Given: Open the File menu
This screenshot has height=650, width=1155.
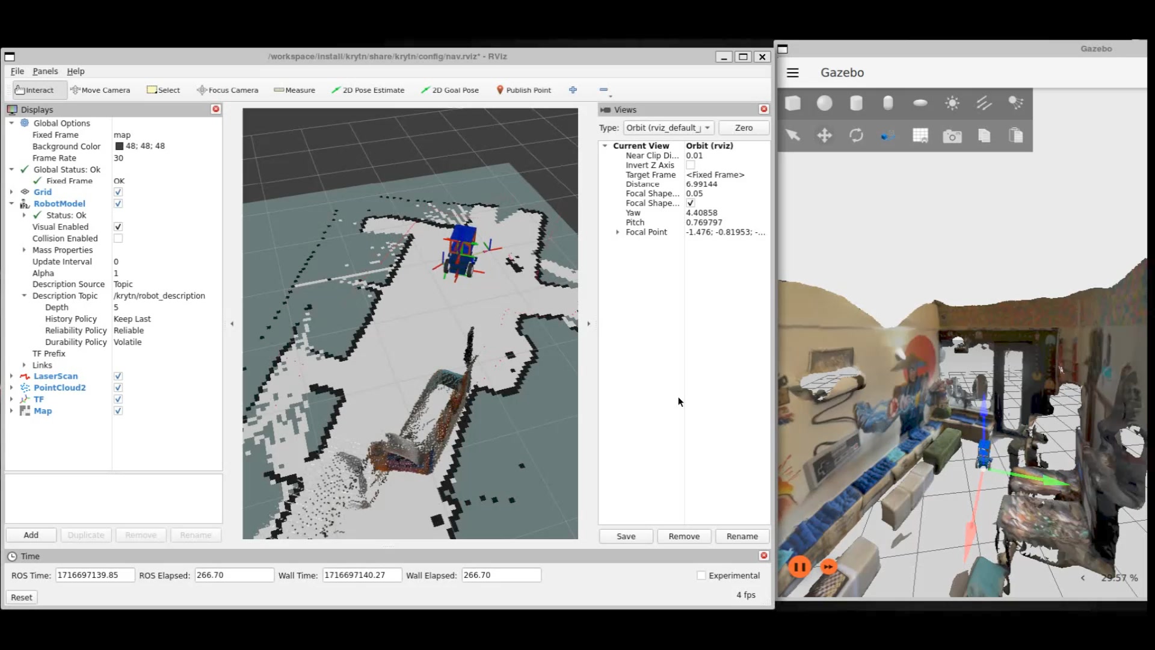Looking at the screenshot, I should [x=17, y=71].
